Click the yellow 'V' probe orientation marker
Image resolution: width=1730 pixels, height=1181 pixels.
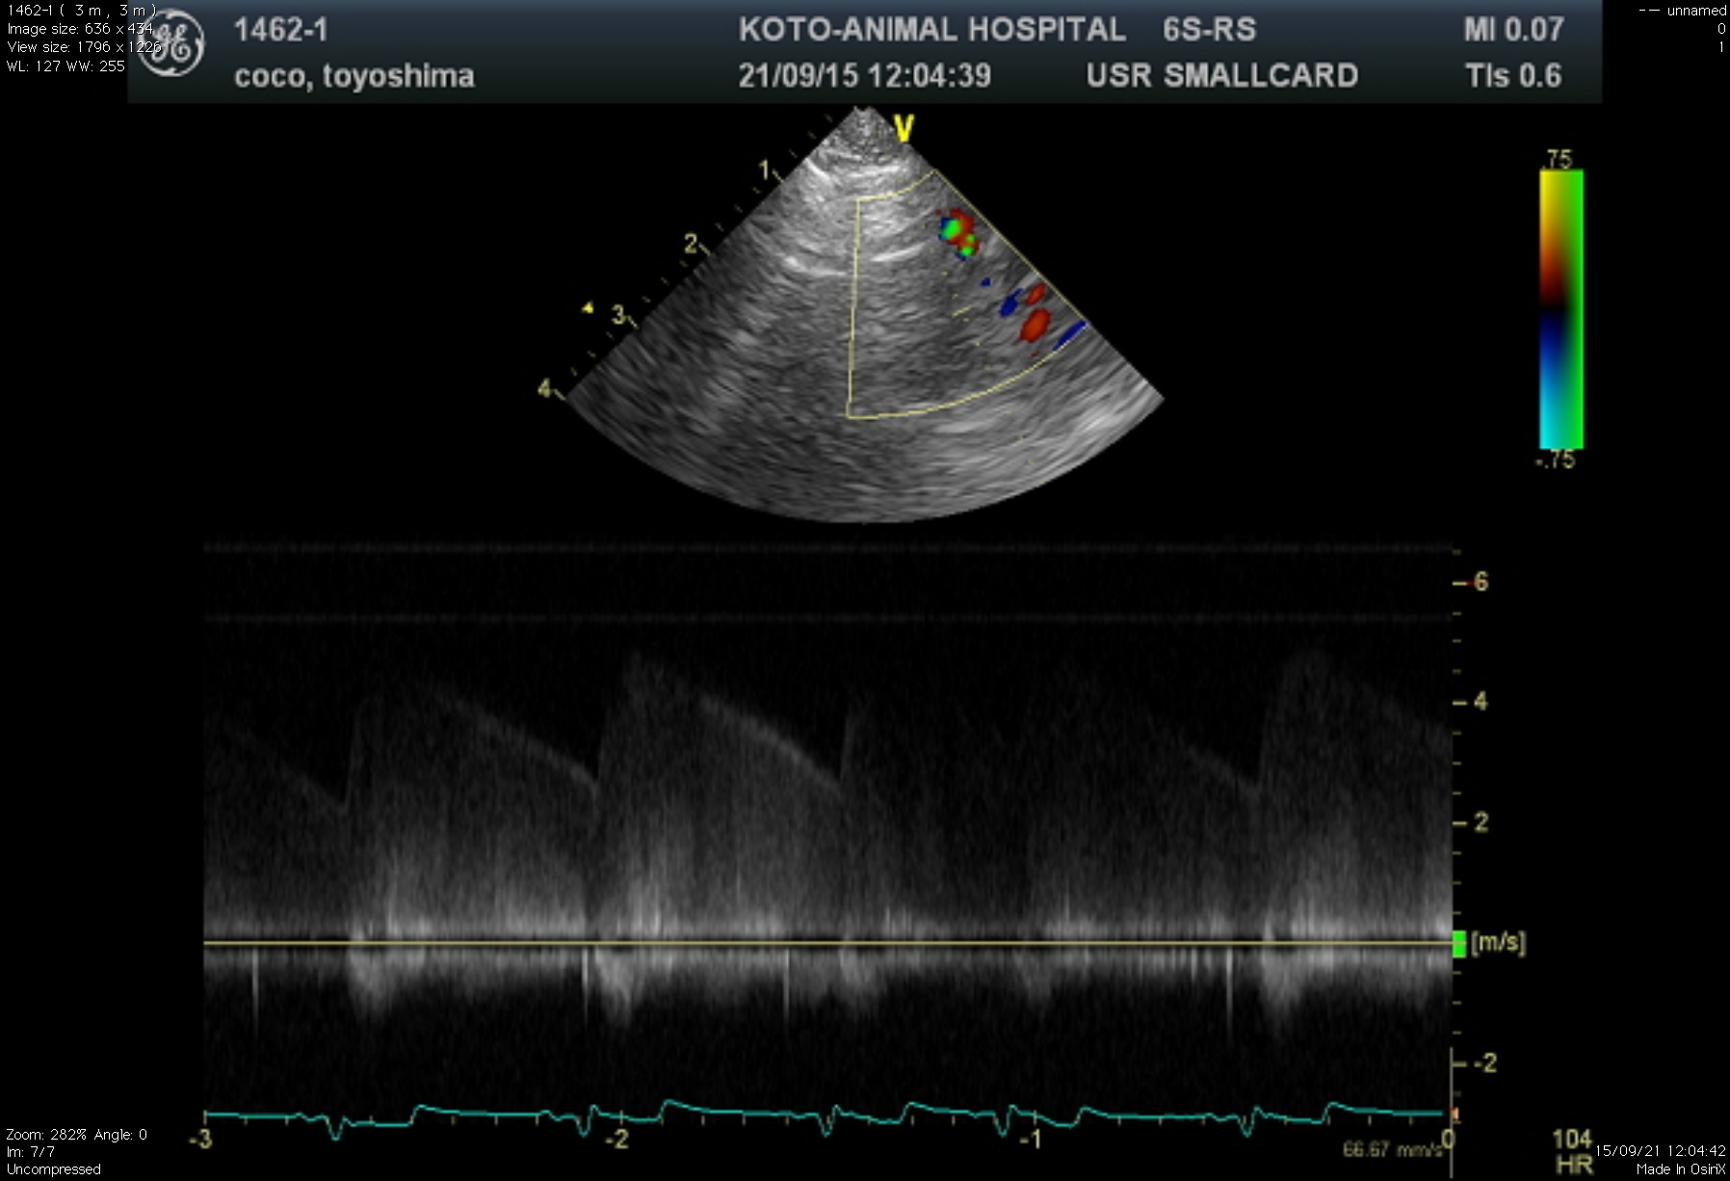click(x=904, y=128)
